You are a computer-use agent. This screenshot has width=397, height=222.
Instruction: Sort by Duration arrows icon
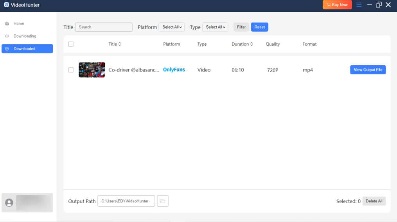251,44
